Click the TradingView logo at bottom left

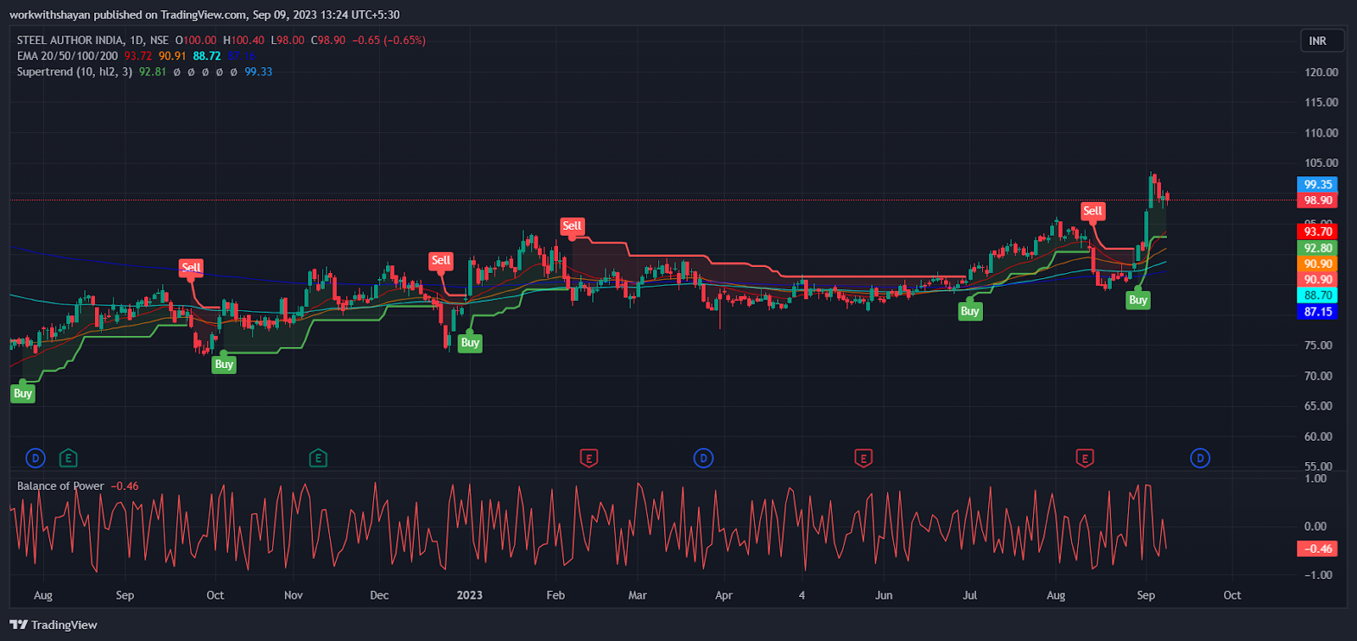click(x=53, y=625)
